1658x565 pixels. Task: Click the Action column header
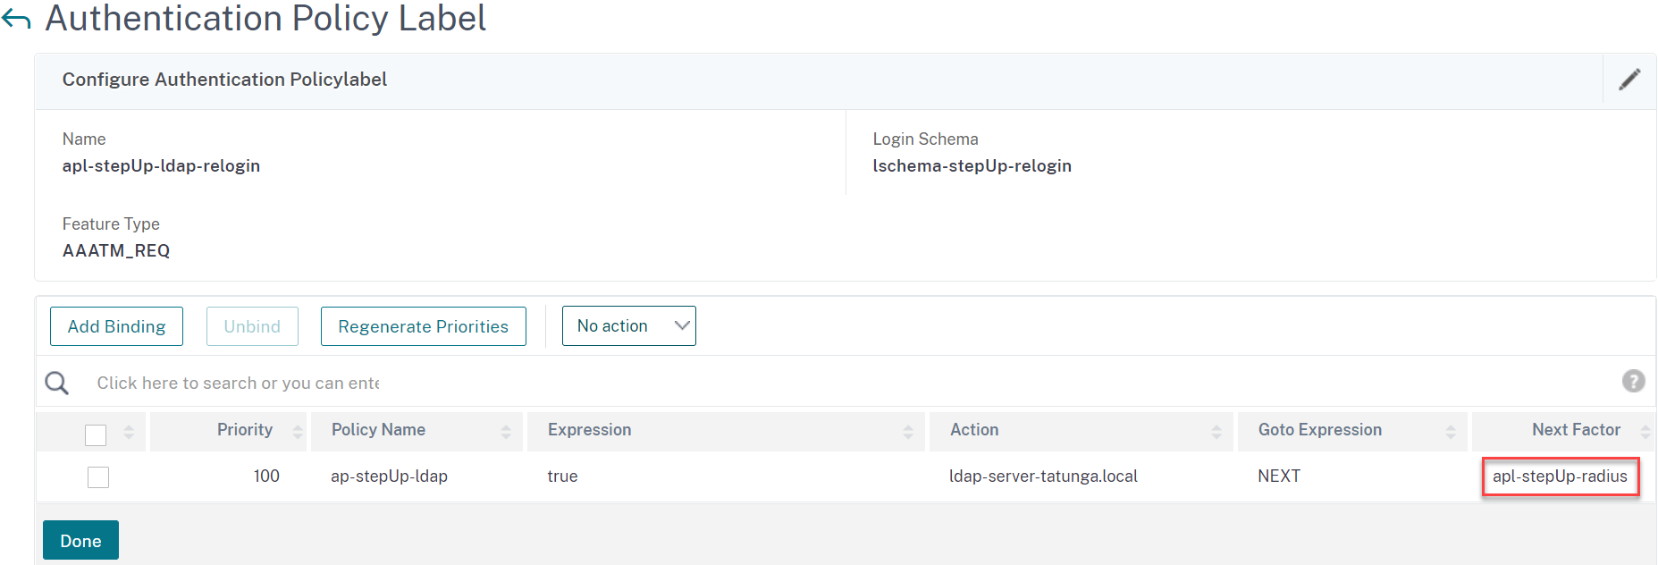974,430
